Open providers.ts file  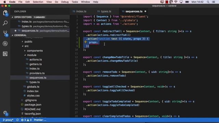tap(37, 73)
